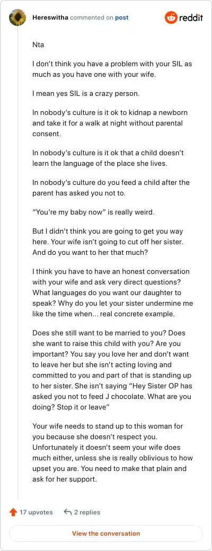Upvote the comment using the orange arrow
Screen dimensions: 212x551
pyautogui.click(x=13, y=512)
